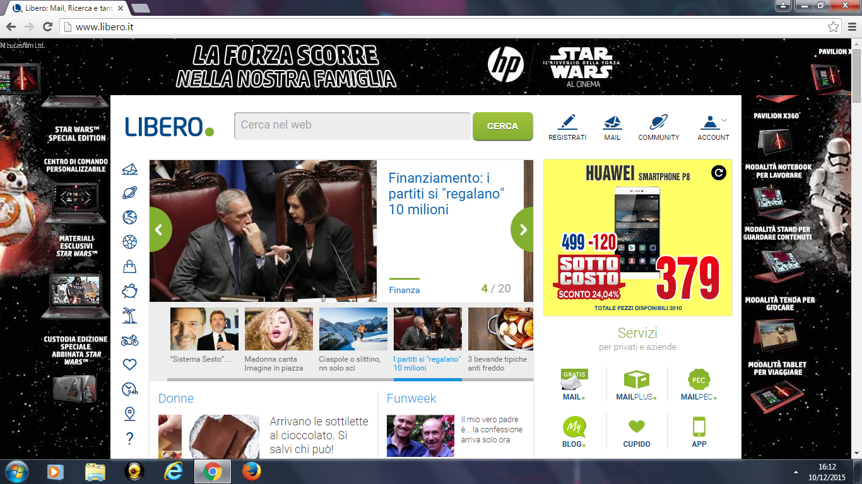The width and height of the screenshot is (862, 484).
Task: Open Windows Media Player from the taskbar
Action: click(56, 471)
